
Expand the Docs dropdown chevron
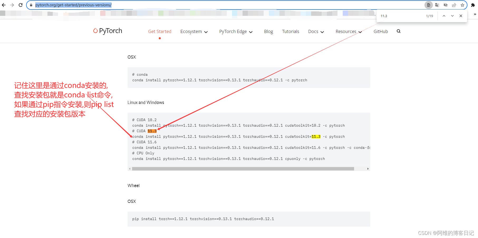pyautogui.click(x=322, y=32)
